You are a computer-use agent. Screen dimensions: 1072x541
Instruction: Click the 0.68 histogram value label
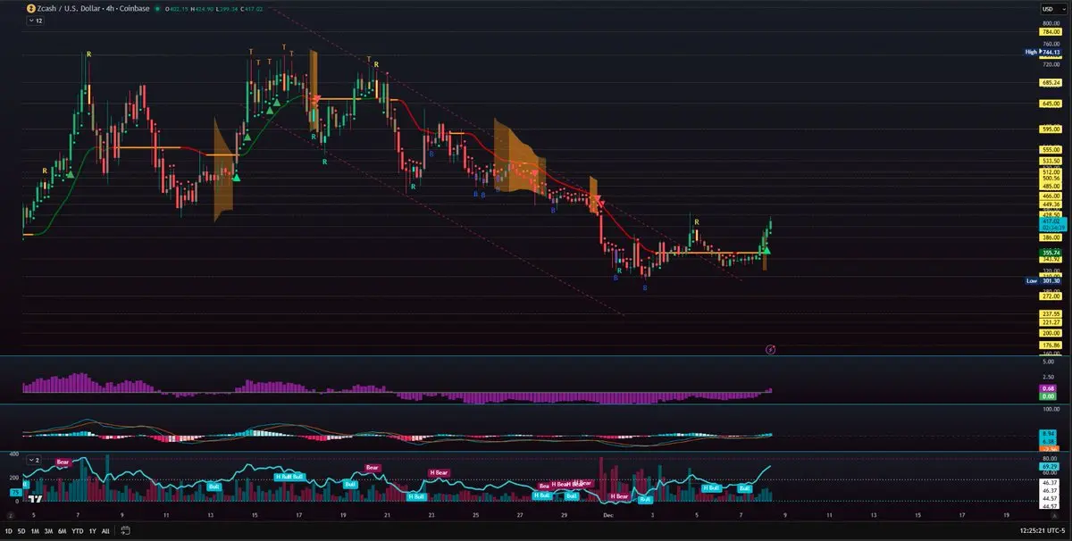[1050, 388]
